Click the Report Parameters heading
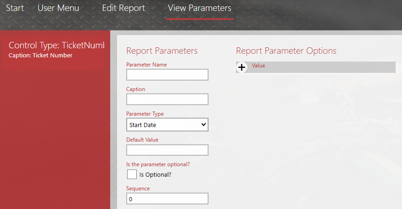Viewport: 402px width, 209px height. pos(162,51)
